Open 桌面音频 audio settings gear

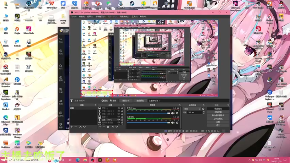pyautogui.click(x=177, y=123)
